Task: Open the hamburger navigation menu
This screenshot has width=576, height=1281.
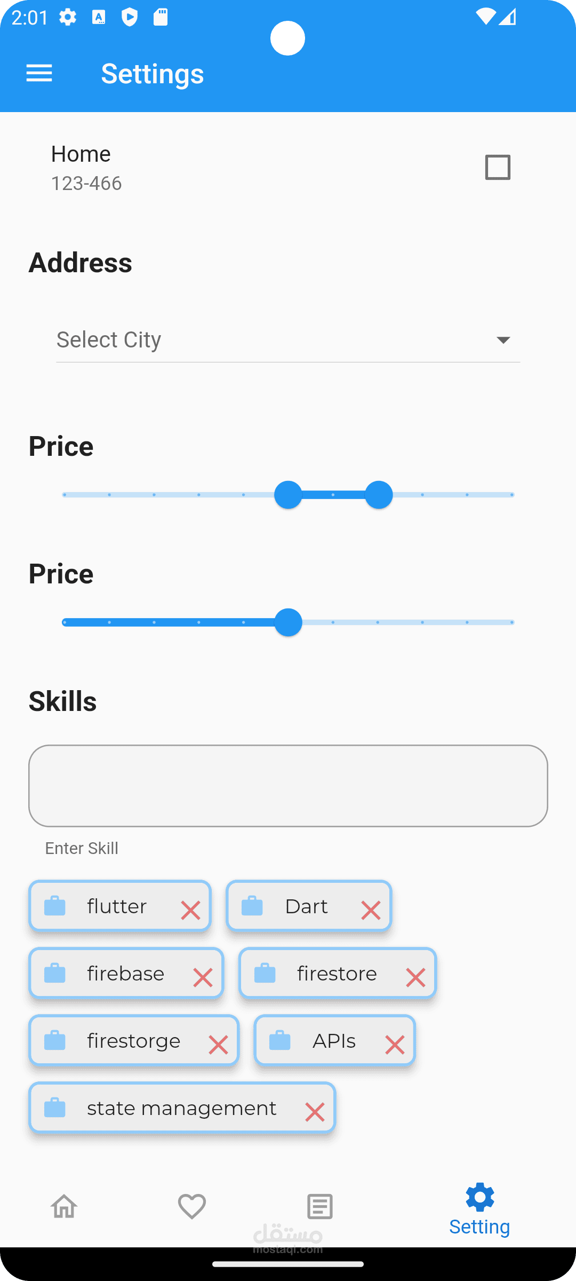Action: click(x=39, y=73)
